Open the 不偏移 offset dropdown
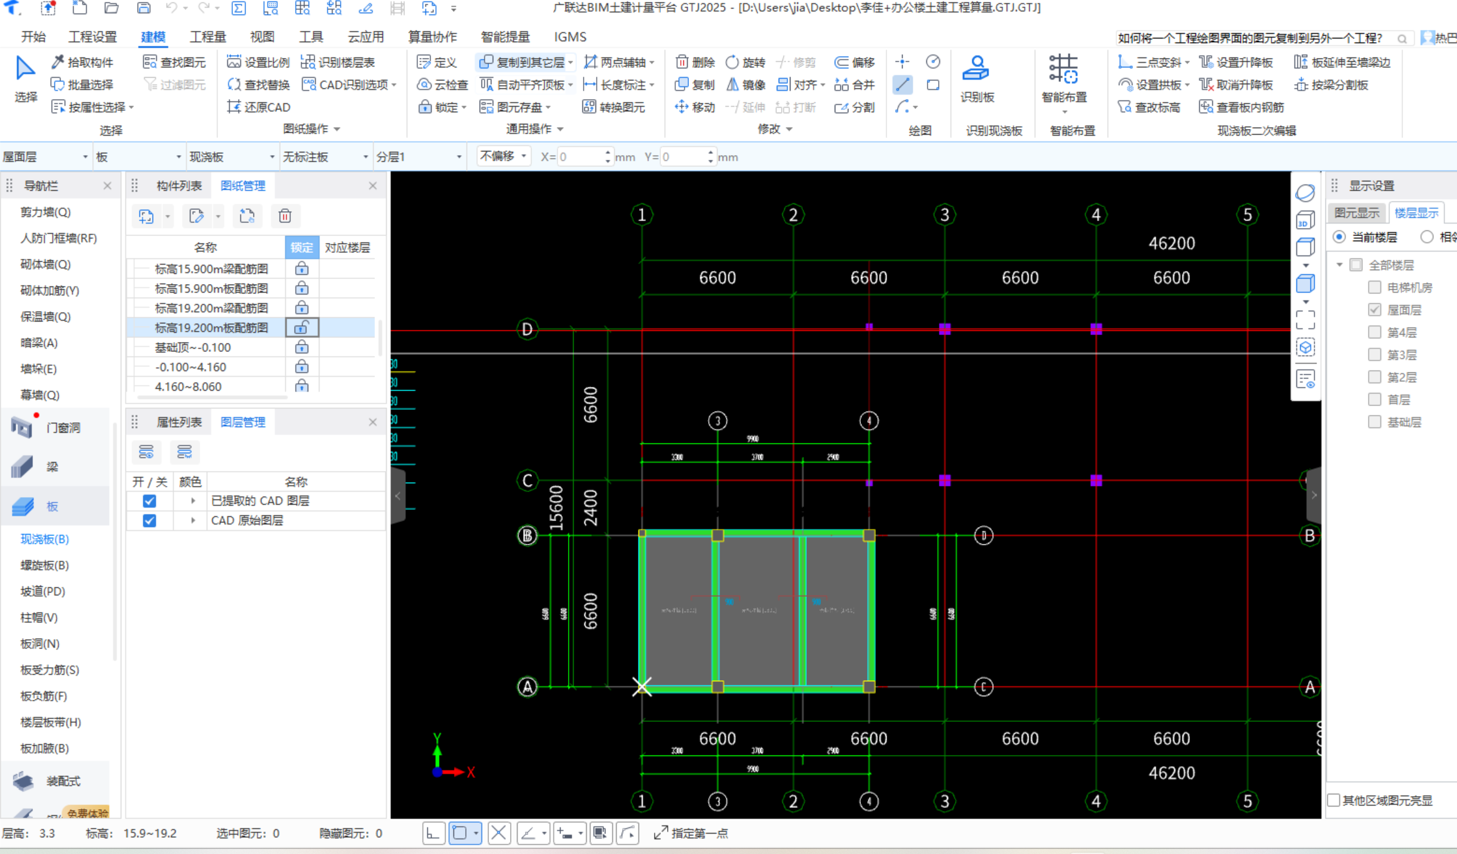 tap(503, 156)
